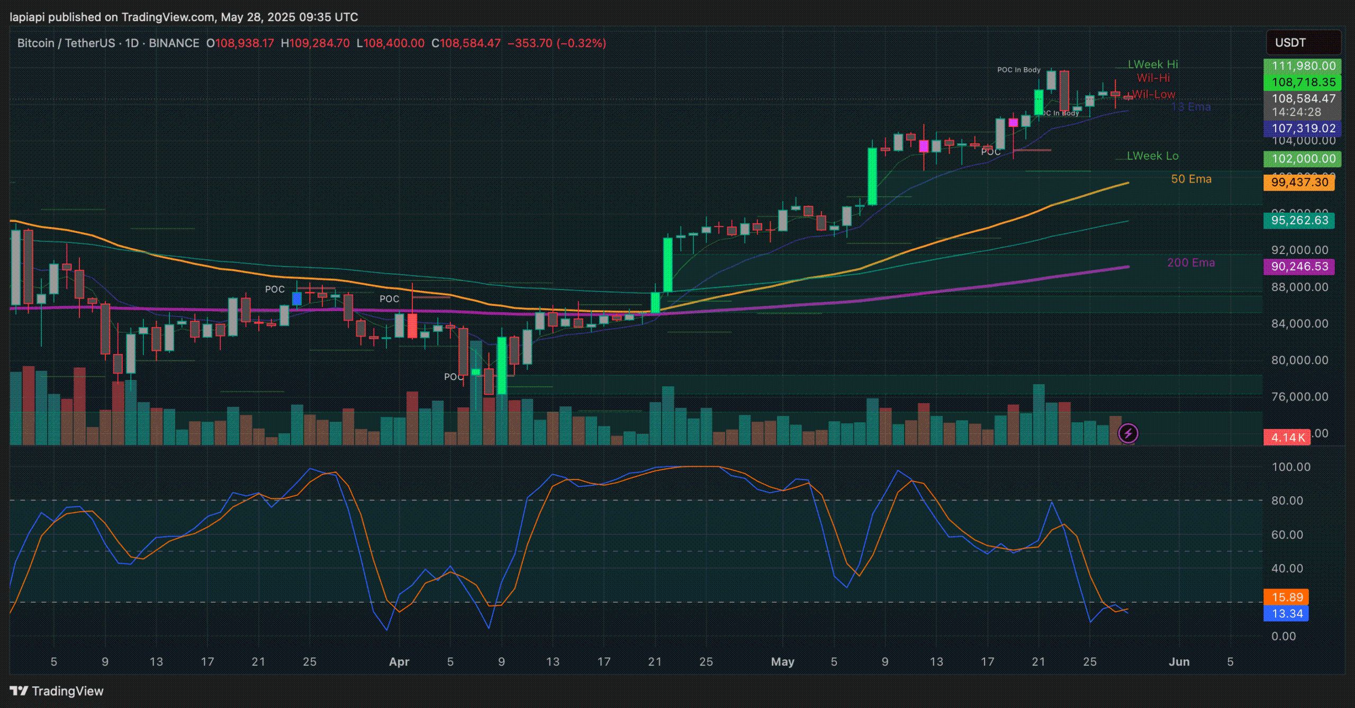Open the USDT currency selector

[x=1303, y=43]
